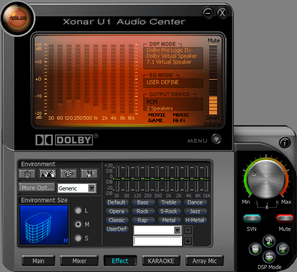Click the blue environment size preview
This screenshot has width=297, height=272.
pyautogui.click(x=44, y=225)
